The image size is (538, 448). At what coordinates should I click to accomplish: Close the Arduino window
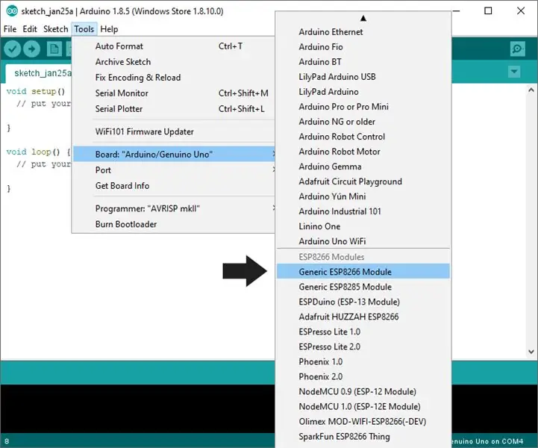521,11
